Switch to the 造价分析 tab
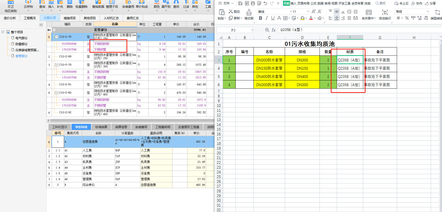This screenshot has width=442, height=212. (x=10, y=18)
